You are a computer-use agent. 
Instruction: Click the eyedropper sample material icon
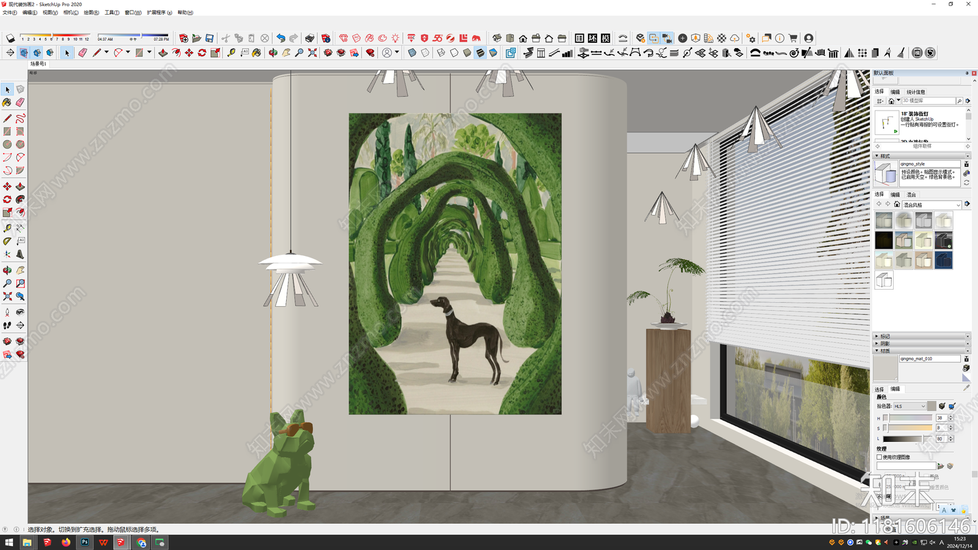966,387
